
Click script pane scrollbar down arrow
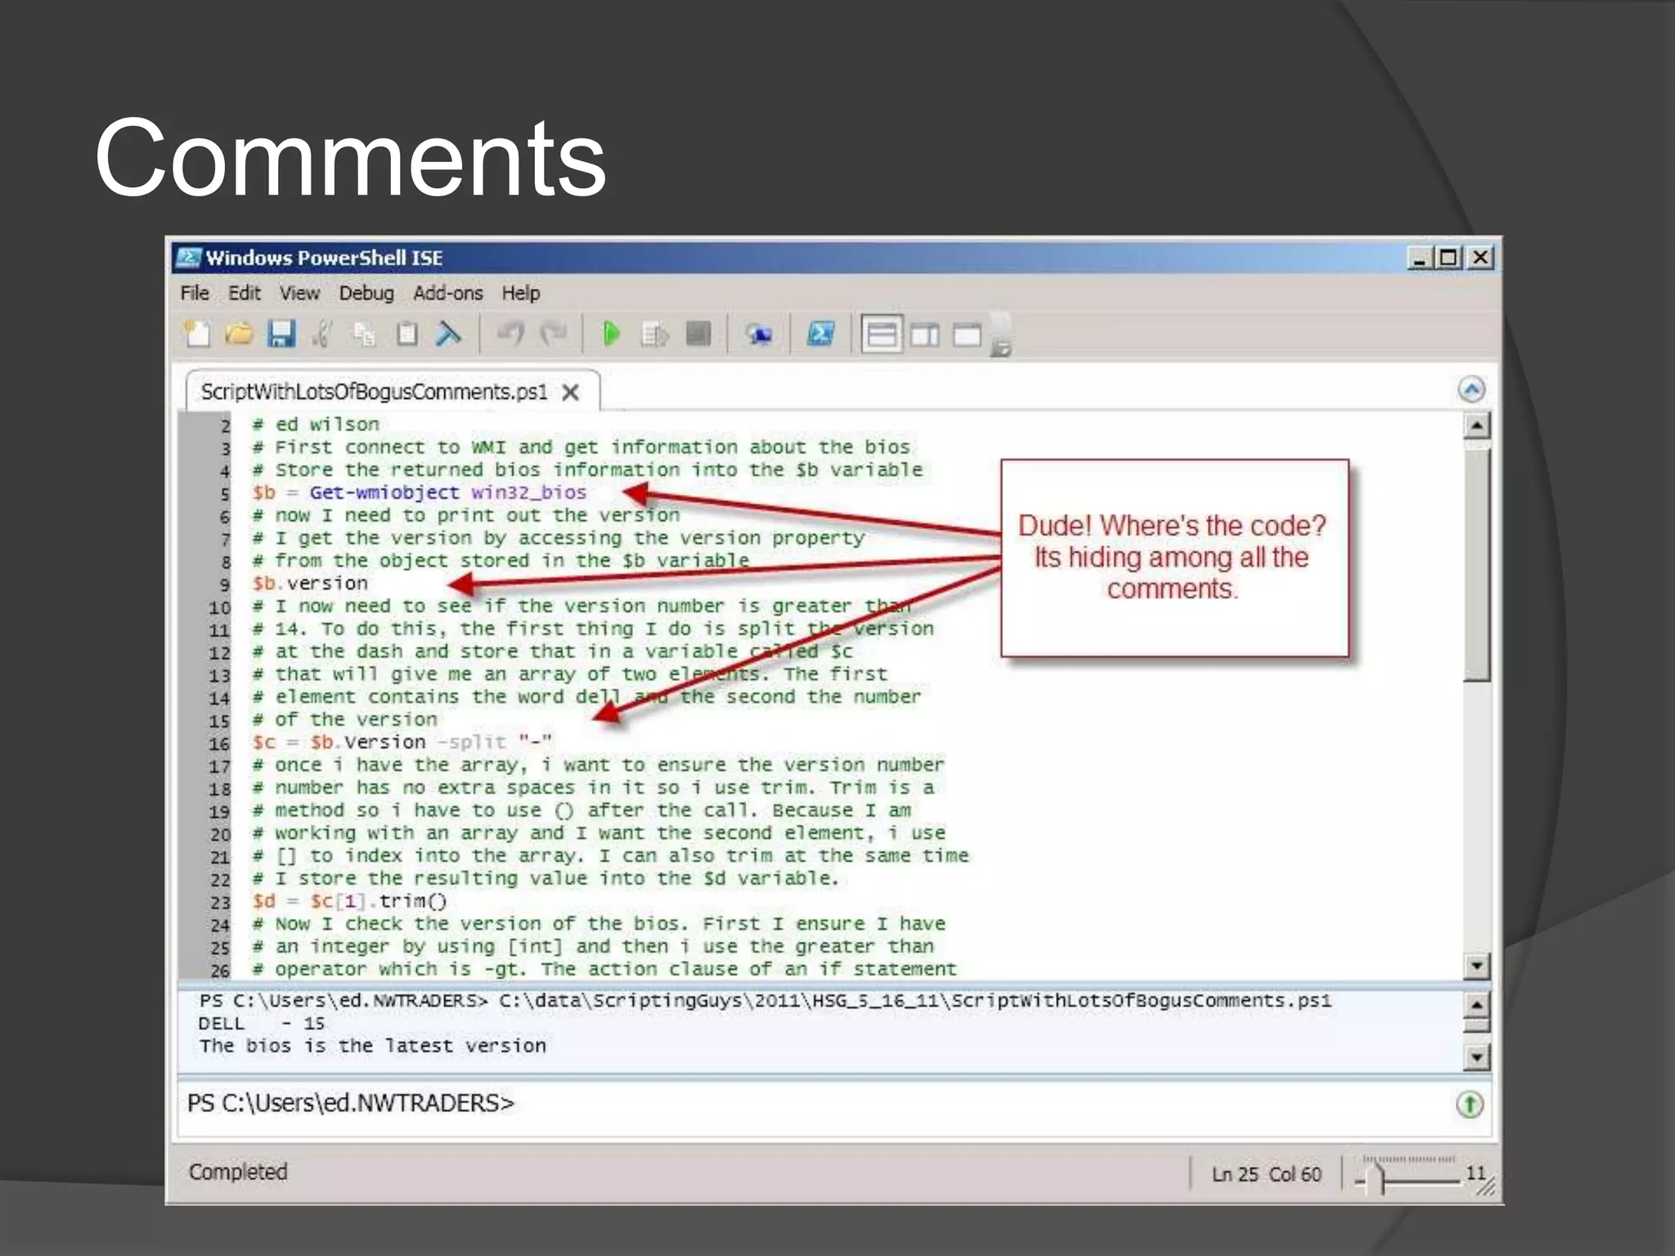(x=1476, y=966)
